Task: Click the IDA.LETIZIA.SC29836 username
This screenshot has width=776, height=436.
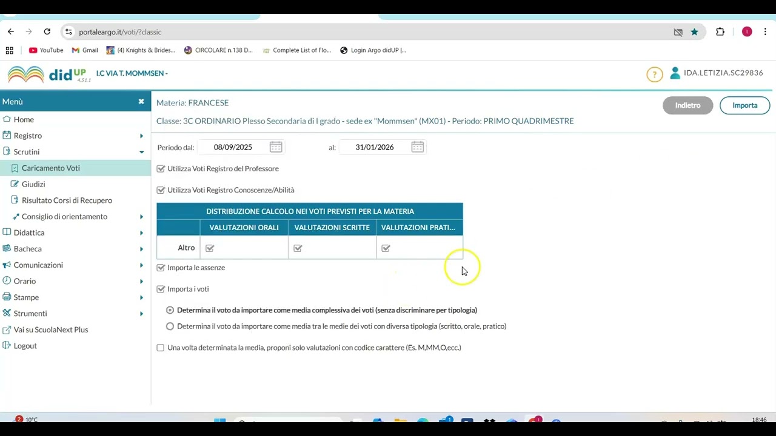Action: [723, 73]
